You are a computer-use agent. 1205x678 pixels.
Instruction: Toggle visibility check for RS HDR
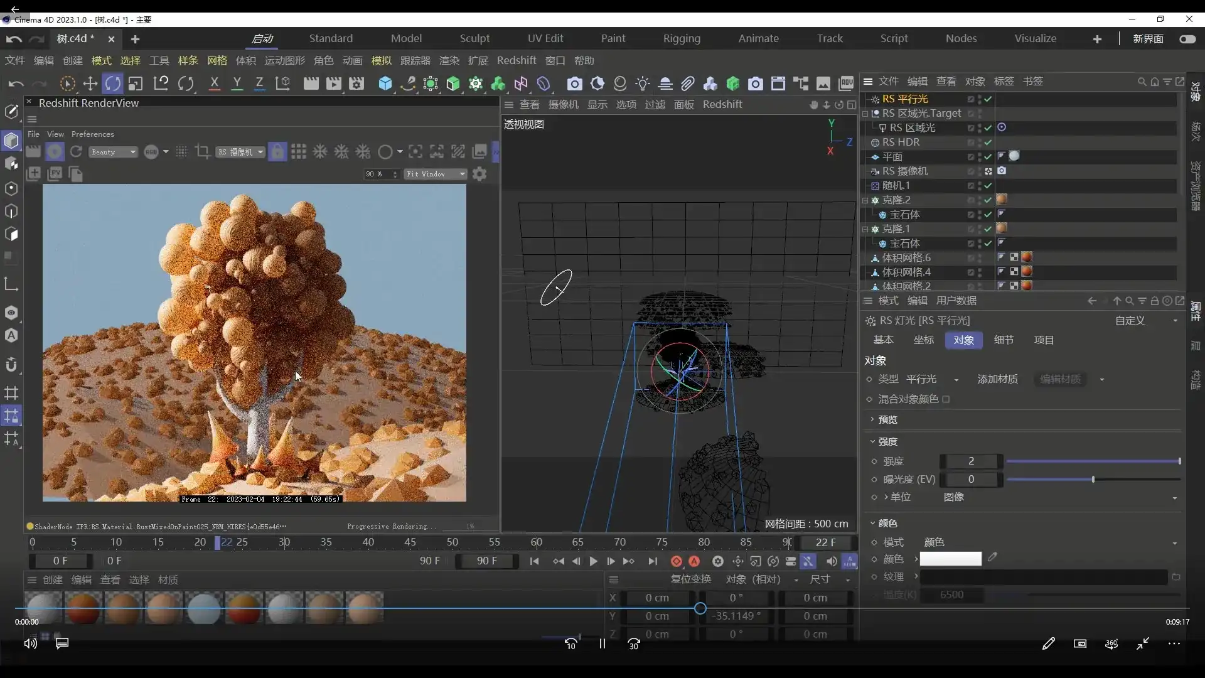coord(988,143)
